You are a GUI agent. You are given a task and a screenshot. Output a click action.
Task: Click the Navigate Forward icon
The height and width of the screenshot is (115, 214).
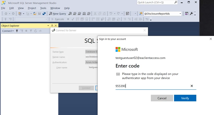point(13,14)
